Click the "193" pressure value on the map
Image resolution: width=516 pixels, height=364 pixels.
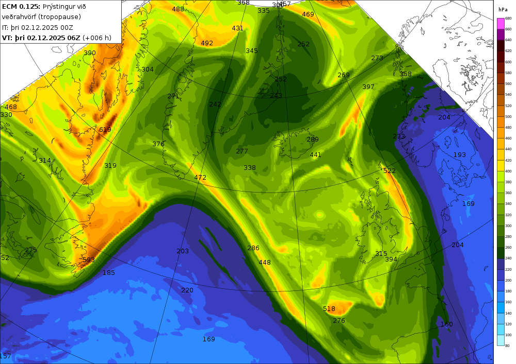[460, 155]
